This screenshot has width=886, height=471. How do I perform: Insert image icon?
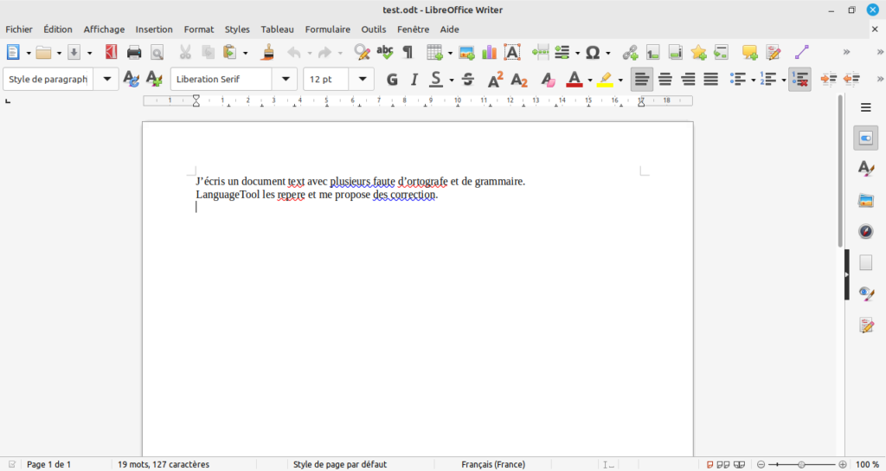pos(466,53)
